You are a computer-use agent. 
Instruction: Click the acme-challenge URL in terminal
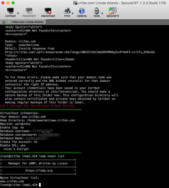(x=80, y=52)
